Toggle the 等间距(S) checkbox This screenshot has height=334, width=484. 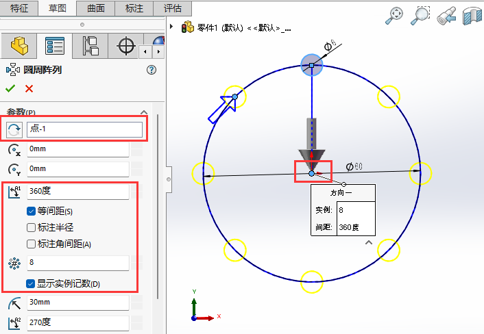click(31, 211)
